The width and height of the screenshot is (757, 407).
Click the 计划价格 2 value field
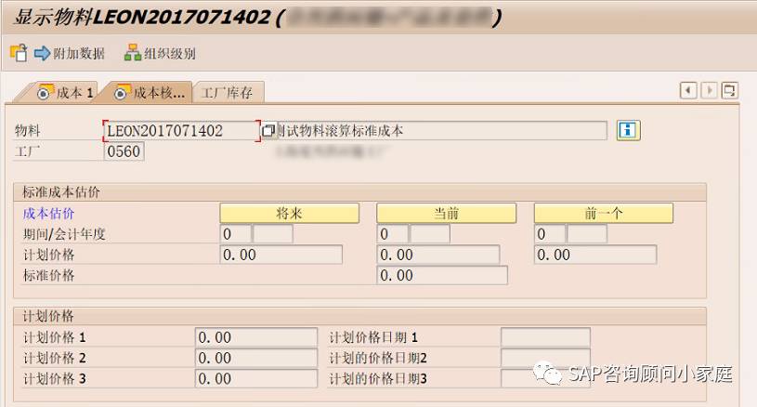(x=256, y=359)
